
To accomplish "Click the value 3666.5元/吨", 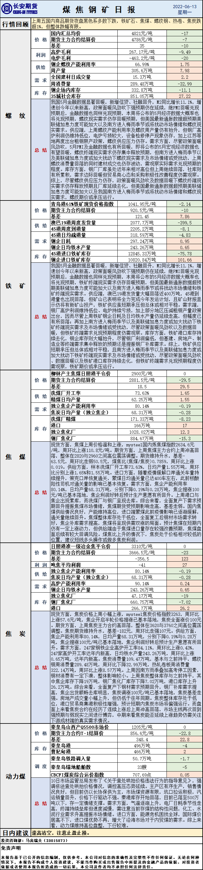I will 142,552.
